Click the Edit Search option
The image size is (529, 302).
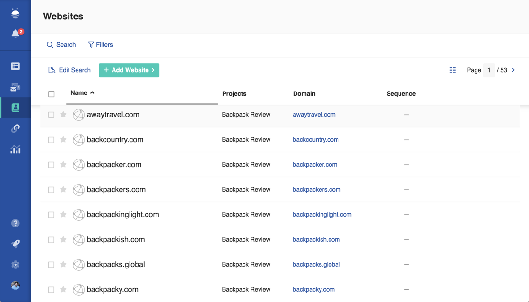(69, 70)
